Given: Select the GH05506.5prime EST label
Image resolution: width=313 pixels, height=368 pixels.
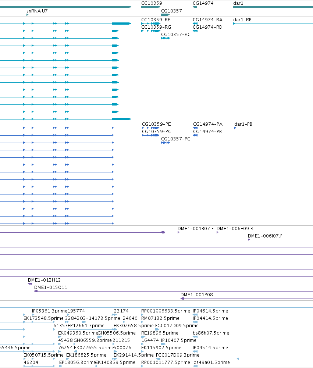Looking at the screenshot, I should [117, 333].
